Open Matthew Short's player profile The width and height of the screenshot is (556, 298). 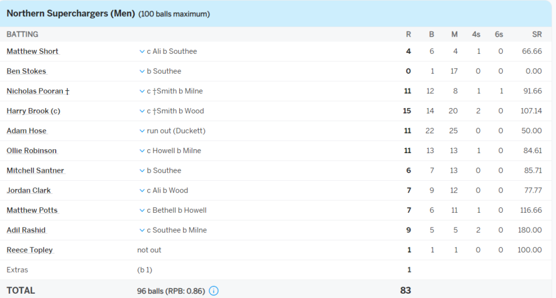tap(33, 52)
